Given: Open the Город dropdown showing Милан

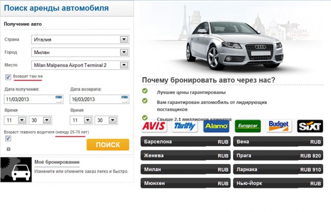Looking at the screenshot, I should tap(124, 52).
